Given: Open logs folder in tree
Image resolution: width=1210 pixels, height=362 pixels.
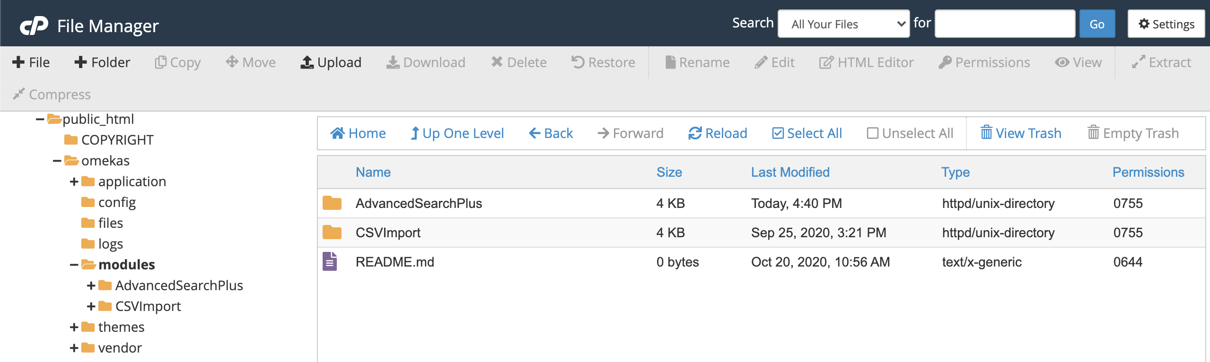Looking at the screenshot, I should click(x=102, y=244).
